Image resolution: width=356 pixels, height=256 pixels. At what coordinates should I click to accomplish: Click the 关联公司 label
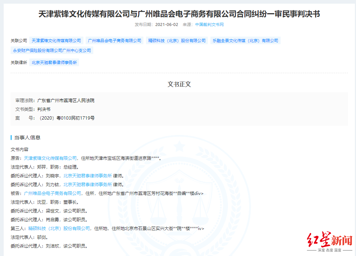tap(19, 41)
